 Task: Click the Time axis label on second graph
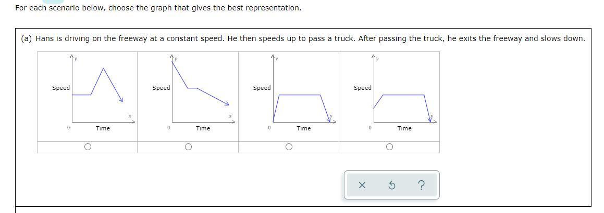tap(203, 128)
